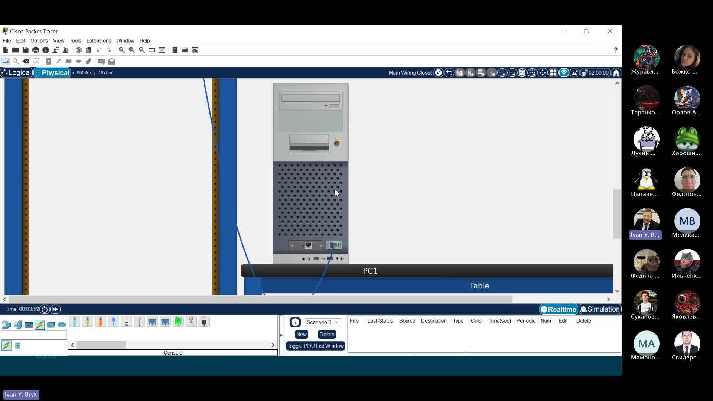Go back one level arrow icon
713x401 pixels.
449,73
